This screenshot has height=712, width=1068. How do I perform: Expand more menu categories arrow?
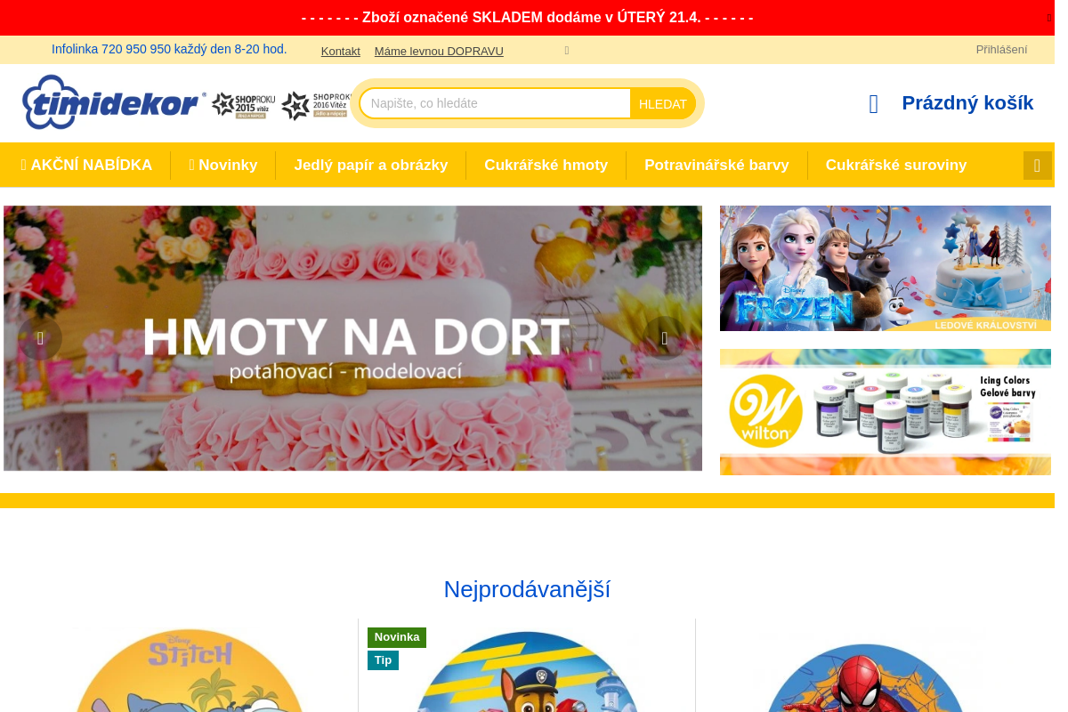click(x=1037, y=166)
